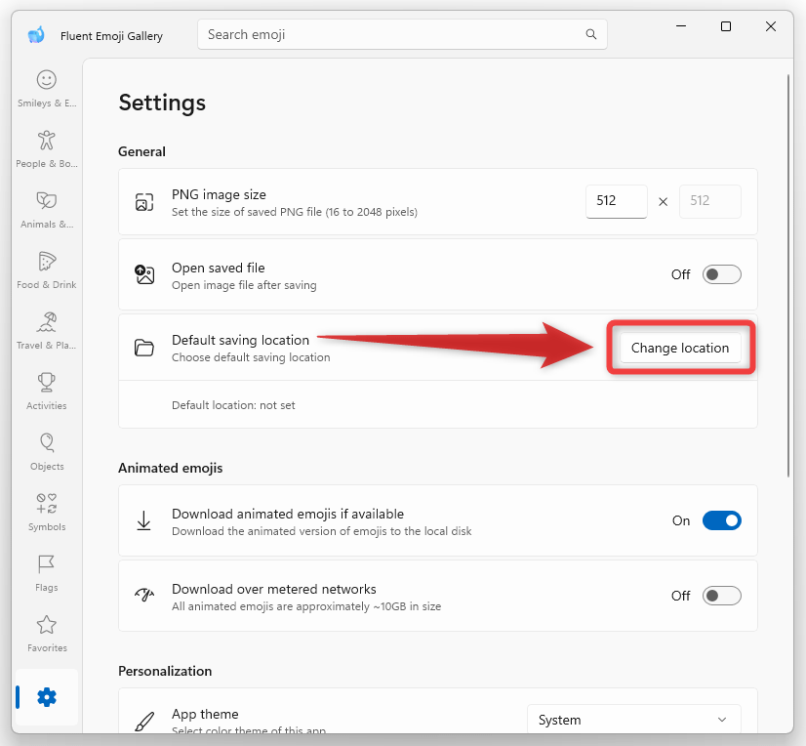
Task: Enable Download over metered networks
Action: (x=722, y=596)
